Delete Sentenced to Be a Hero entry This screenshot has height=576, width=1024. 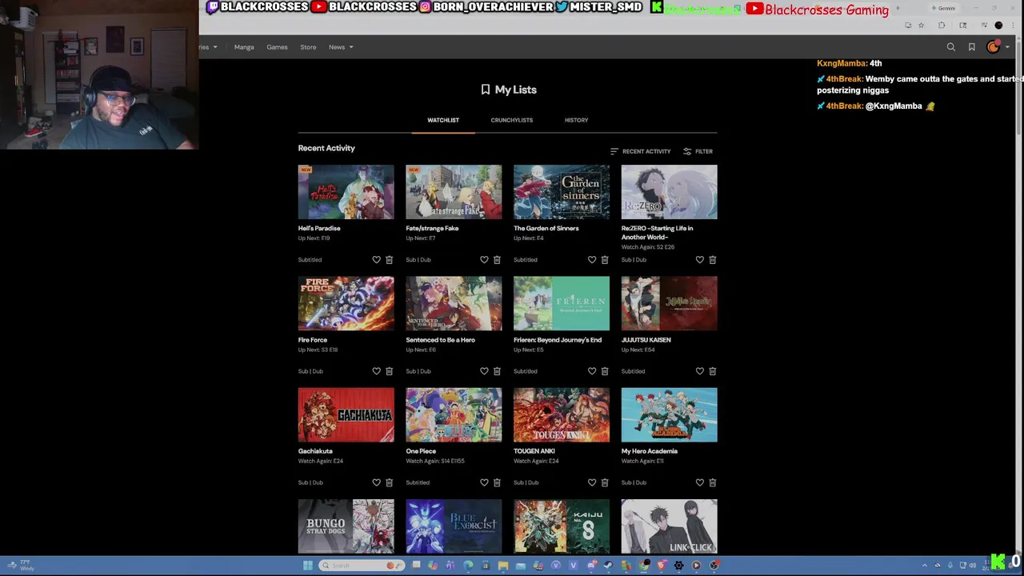pos(497,371)
